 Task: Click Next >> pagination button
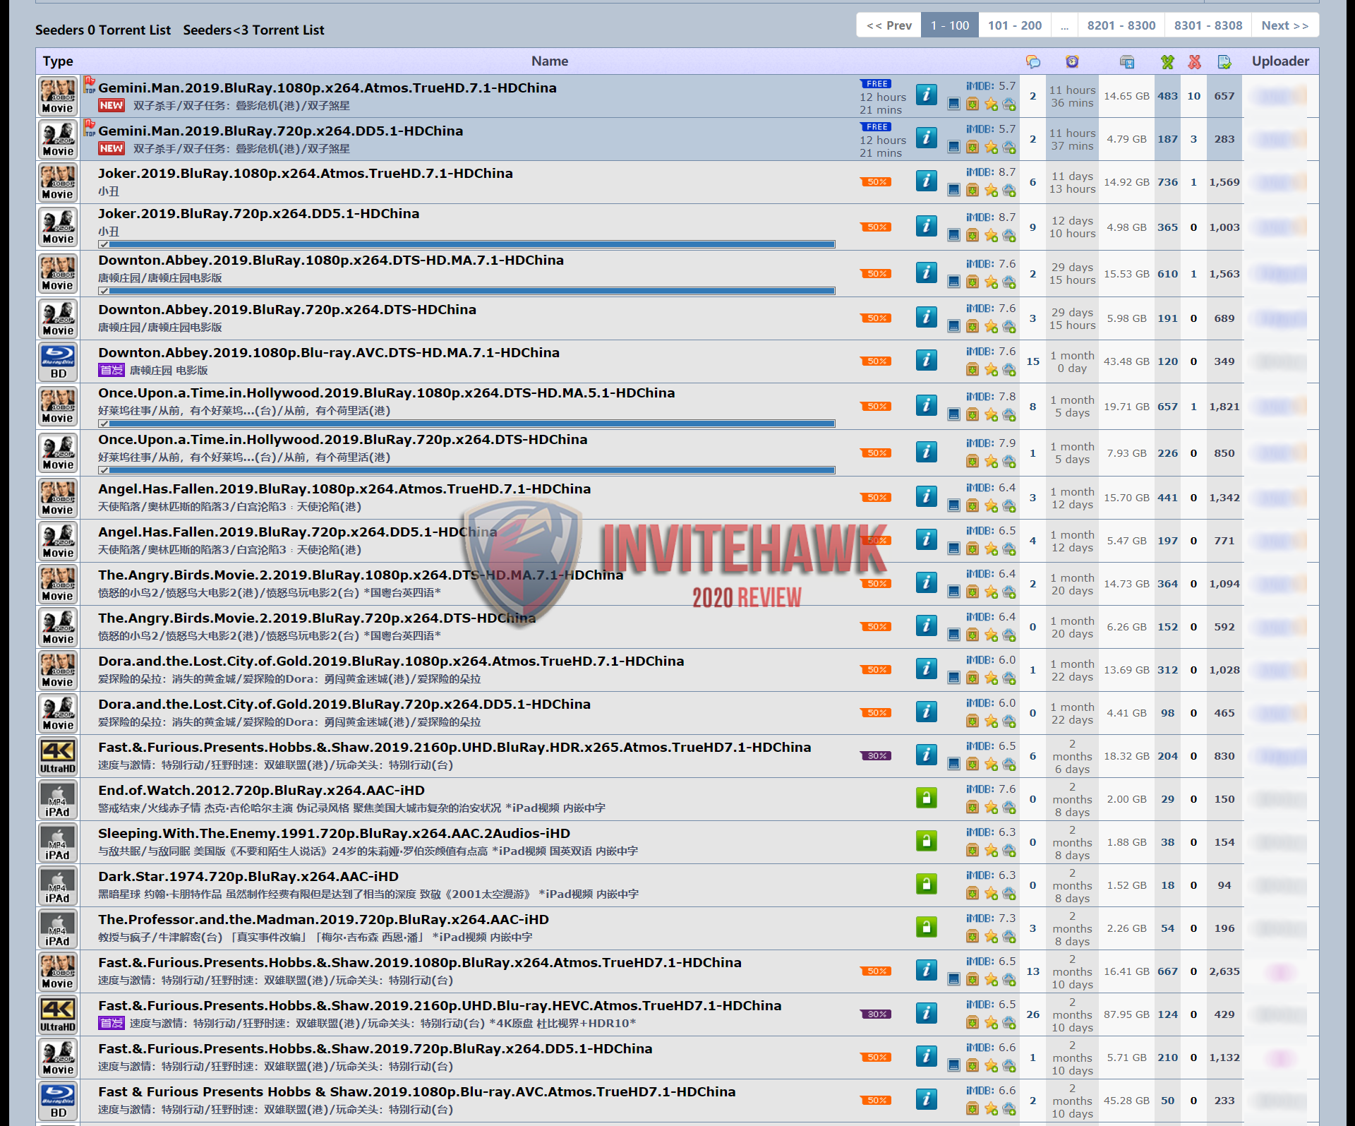click(x=1285, y=25)
